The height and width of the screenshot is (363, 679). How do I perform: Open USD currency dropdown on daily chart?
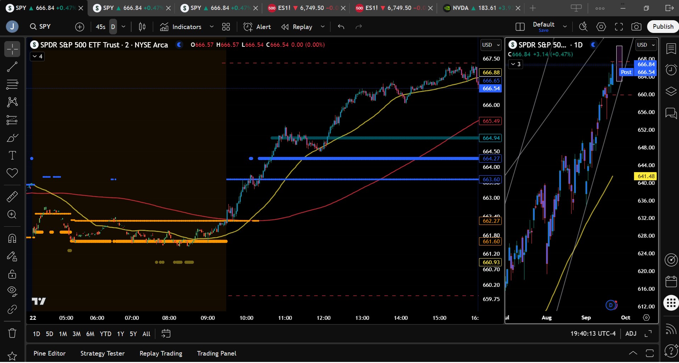646,45
